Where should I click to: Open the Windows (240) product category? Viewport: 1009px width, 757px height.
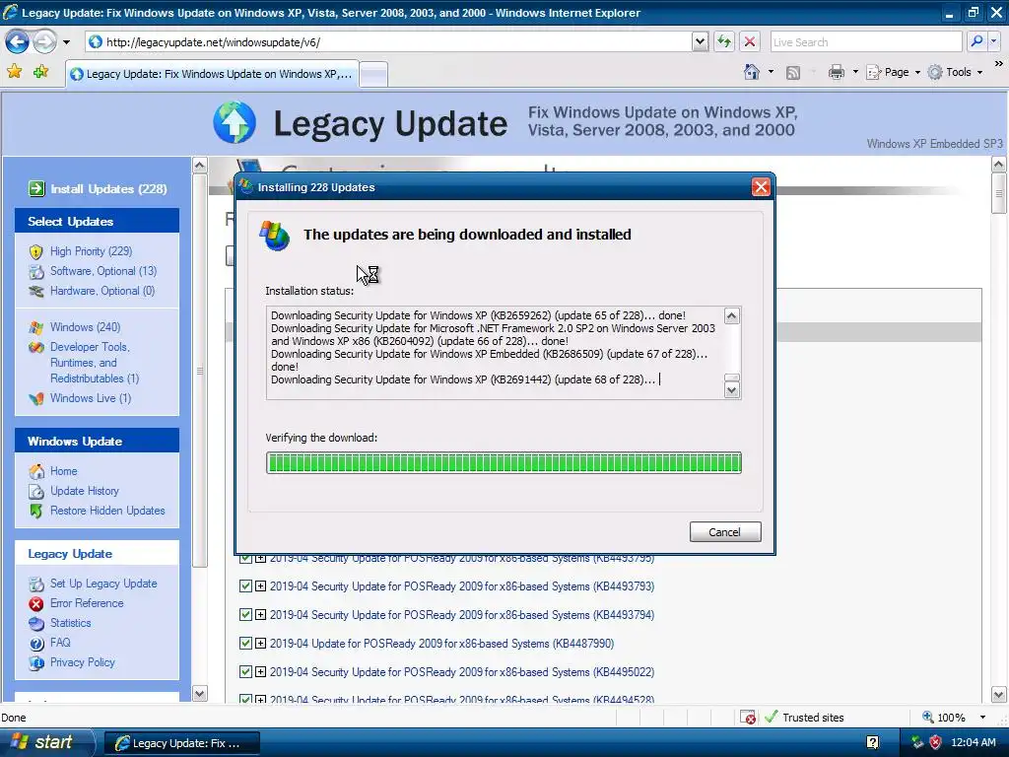pos(85,327)
